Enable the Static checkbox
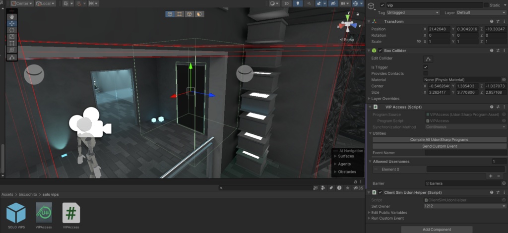Image resolution: width=508 pixels, height=233 pixels. [x=486, y=5]
